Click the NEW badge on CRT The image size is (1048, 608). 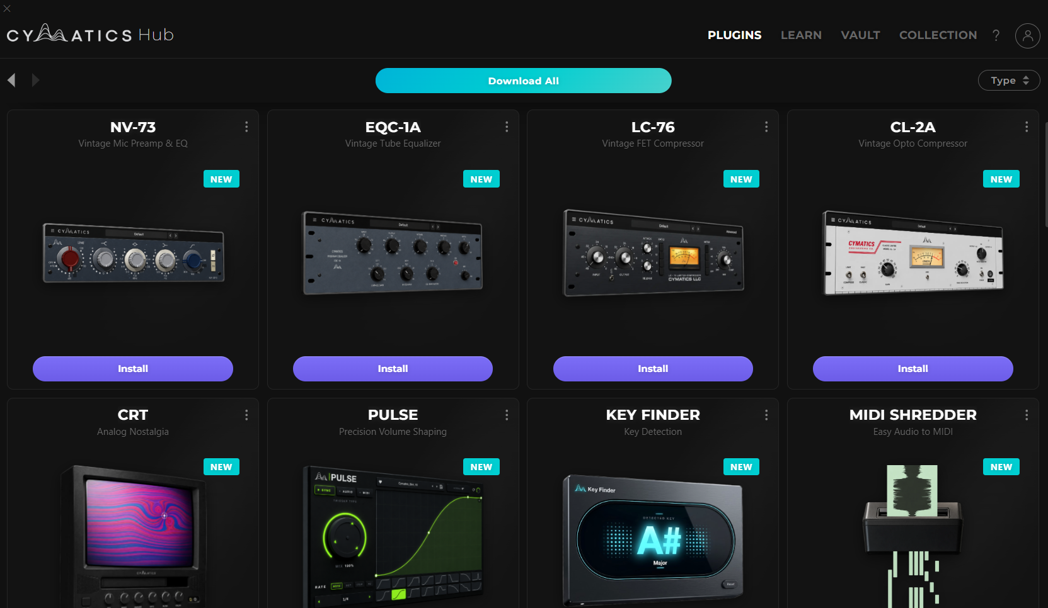point(221,467)
